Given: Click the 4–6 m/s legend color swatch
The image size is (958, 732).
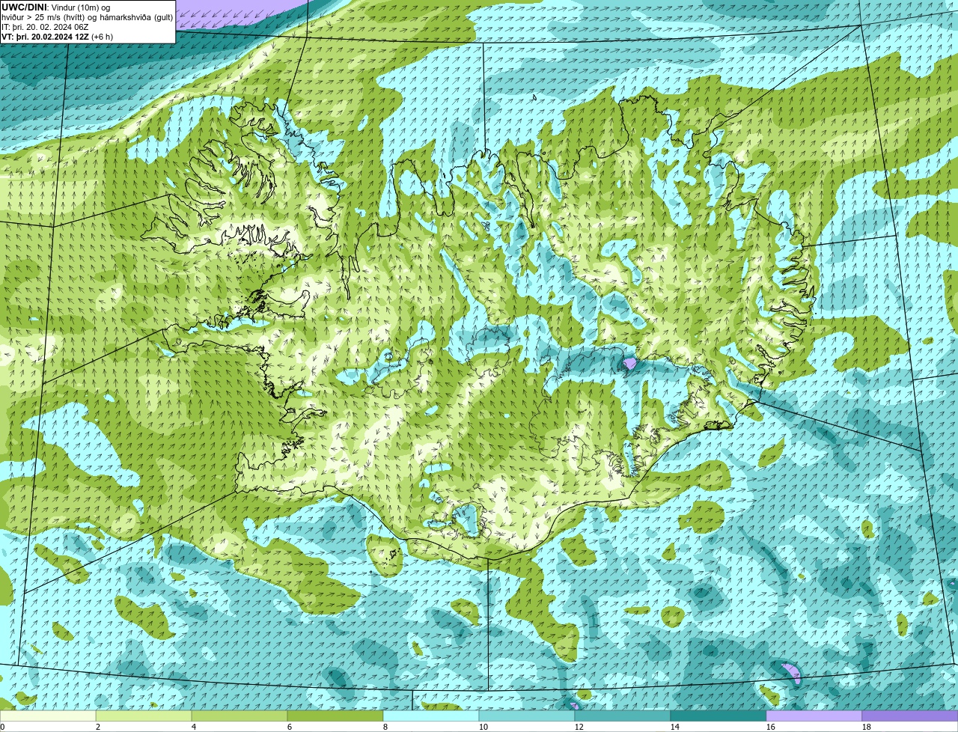Looking at the screenshot, I should point(239,716).
